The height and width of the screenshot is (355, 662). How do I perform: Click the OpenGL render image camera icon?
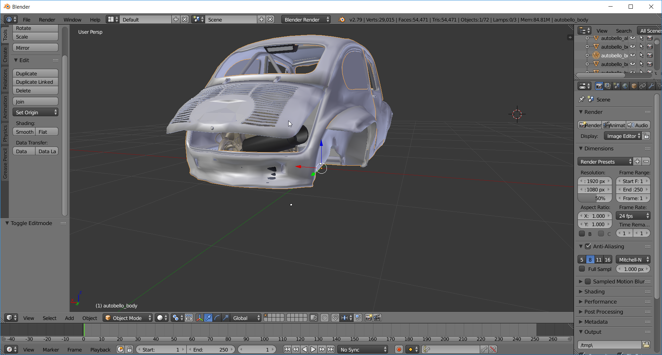369,318
